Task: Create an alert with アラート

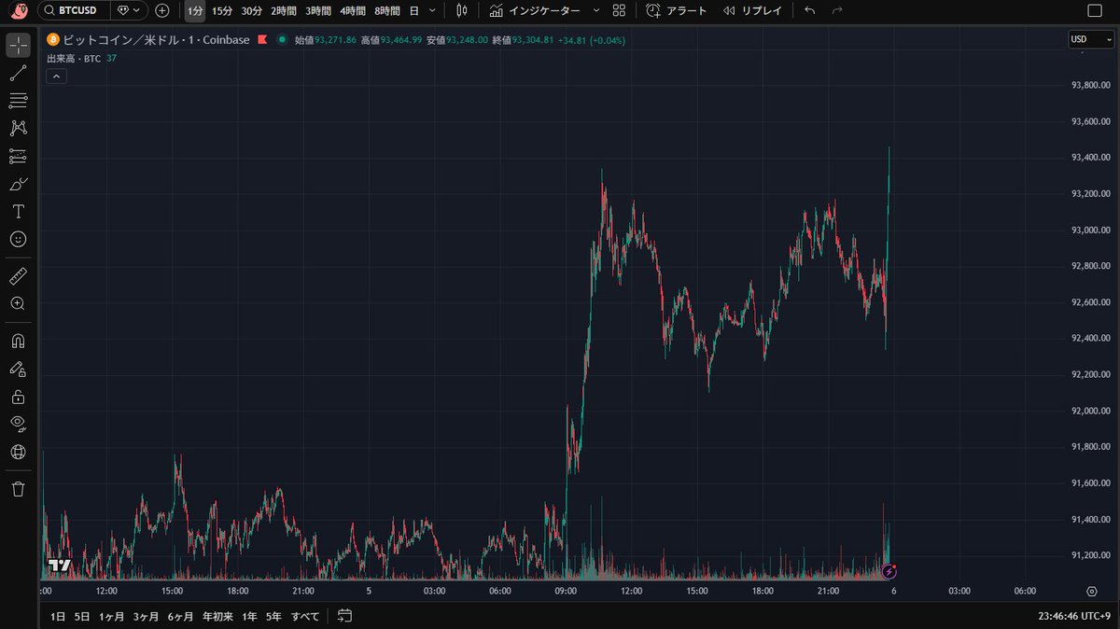Action: [x=677, y=10]
